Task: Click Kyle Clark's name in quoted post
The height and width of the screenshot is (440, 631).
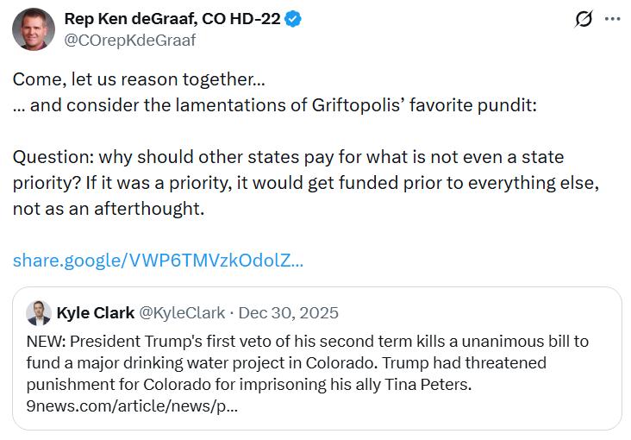Action: tap(96, 312)
